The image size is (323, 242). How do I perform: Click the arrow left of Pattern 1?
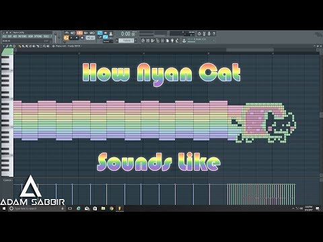pos(117,40)
